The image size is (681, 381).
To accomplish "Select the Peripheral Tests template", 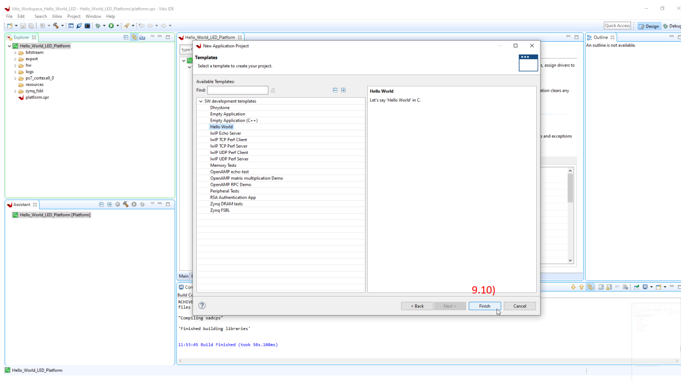I will 225,191.
